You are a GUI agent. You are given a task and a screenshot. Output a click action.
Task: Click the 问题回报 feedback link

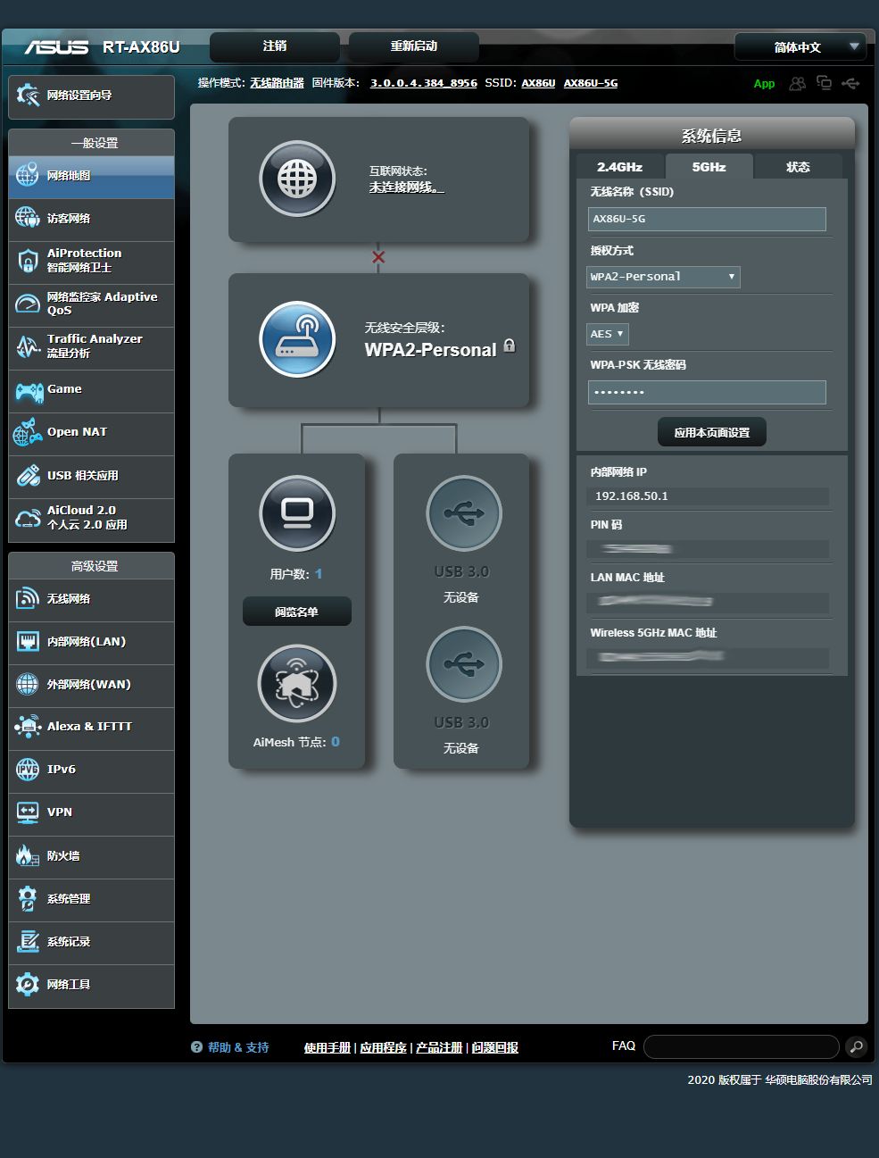tap(495, 1047)
